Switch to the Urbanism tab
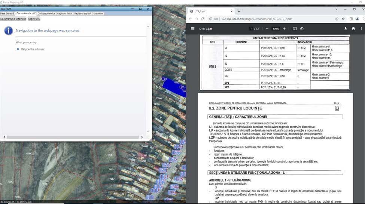The width and height of the screenshot is (365, 204). 98,13
